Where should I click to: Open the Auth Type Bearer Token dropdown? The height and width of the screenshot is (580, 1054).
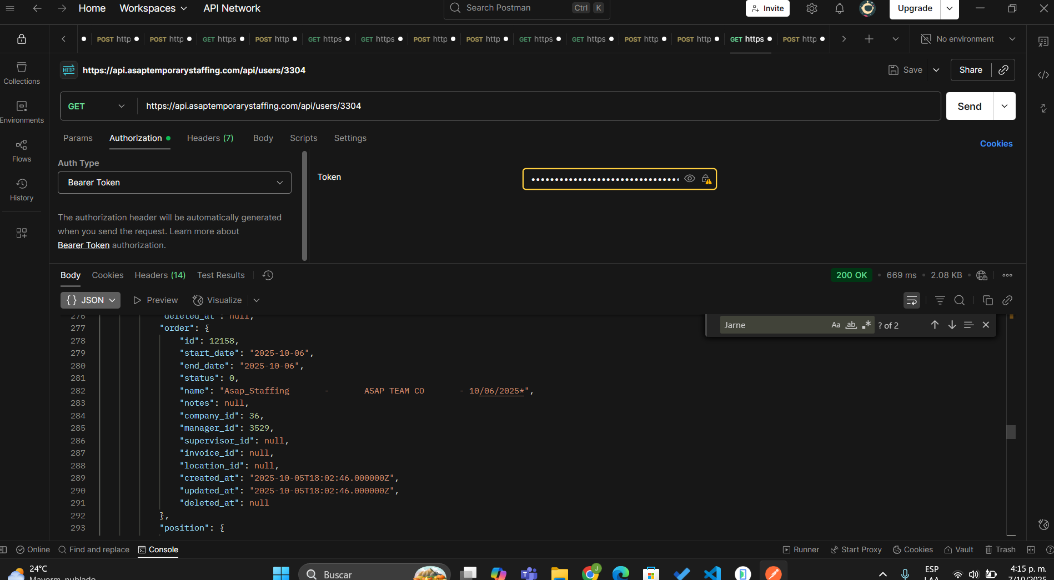coord(174,183)
